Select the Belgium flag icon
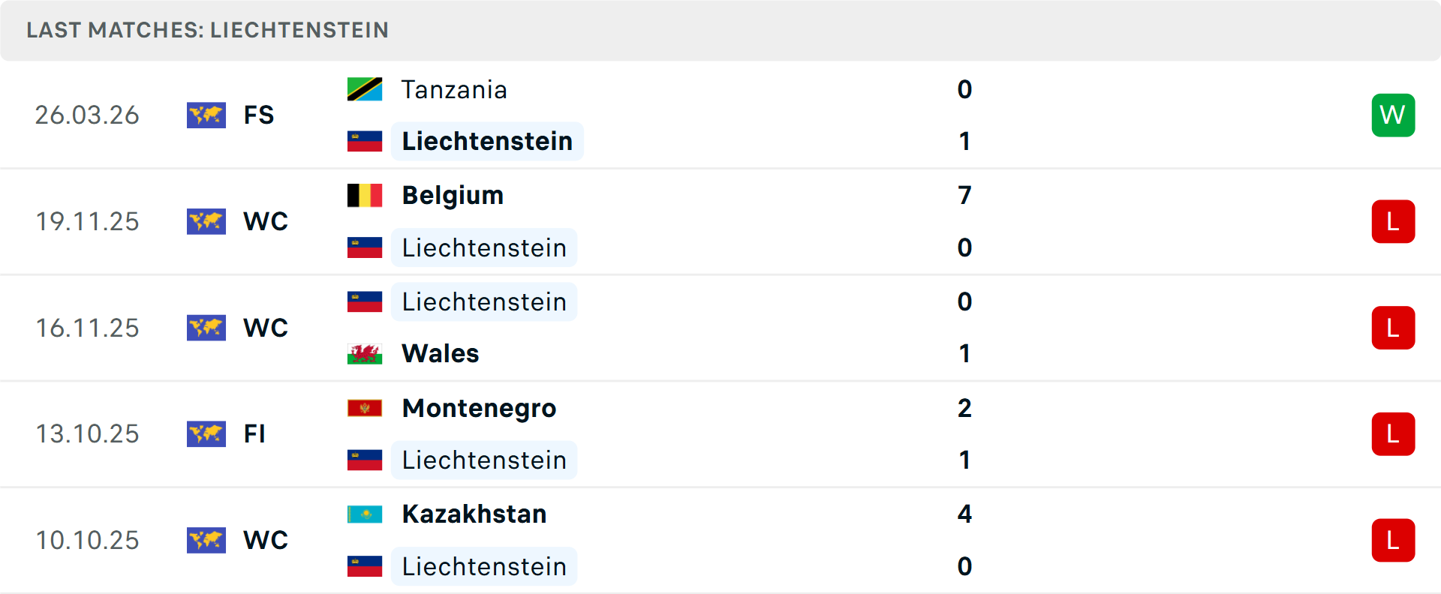1441x594 pixels. (366, 194)
